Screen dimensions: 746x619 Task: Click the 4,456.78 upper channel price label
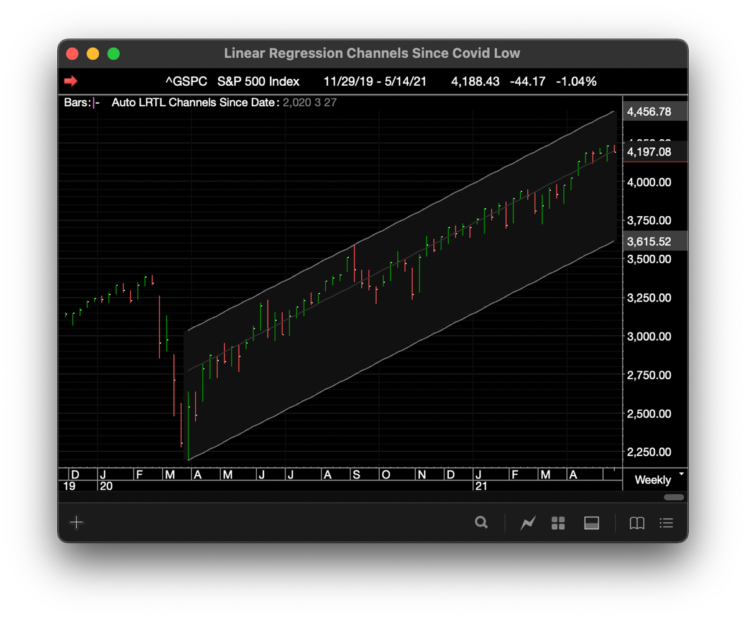point(649,112)
